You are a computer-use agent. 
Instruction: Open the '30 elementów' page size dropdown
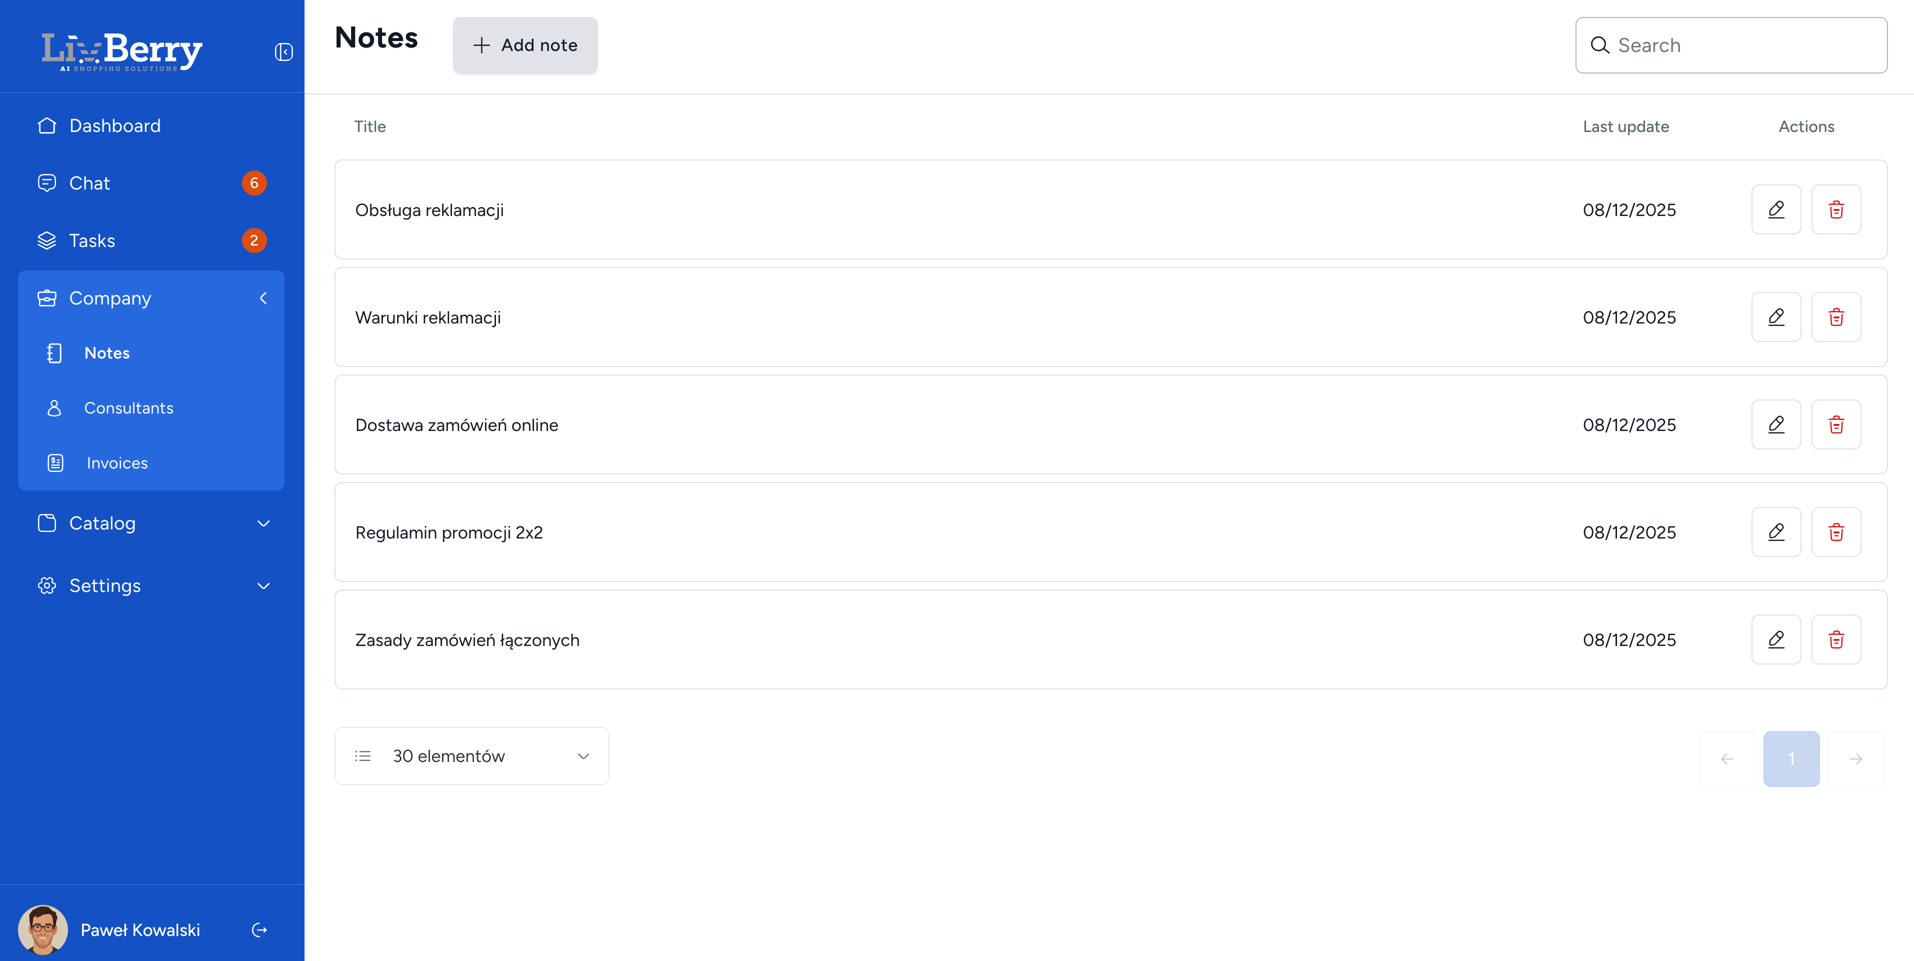click(x=471, y=756)
